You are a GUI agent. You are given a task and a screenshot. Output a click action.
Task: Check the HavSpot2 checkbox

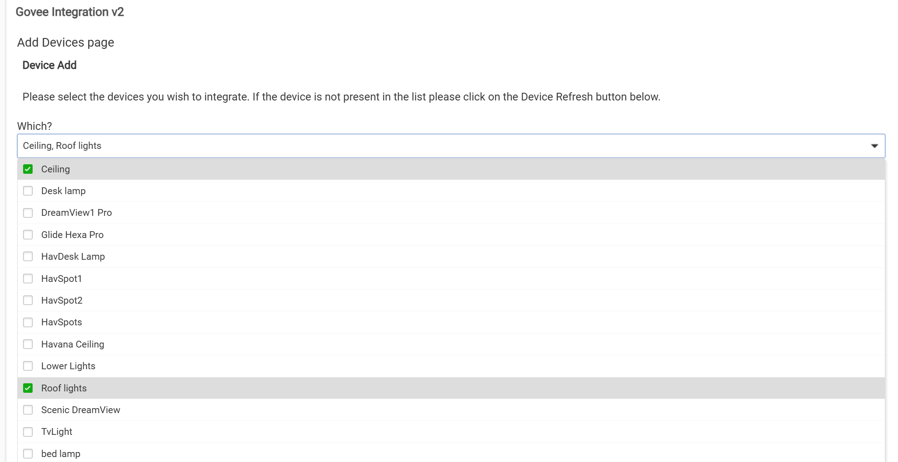click(28, 300)
